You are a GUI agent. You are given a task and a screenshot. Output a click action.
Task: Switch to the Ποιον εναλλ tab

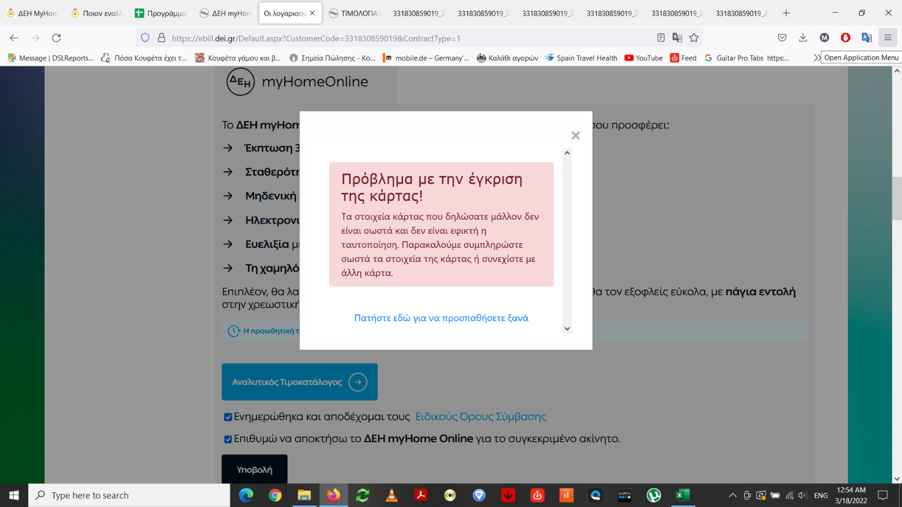click(96, 13)
